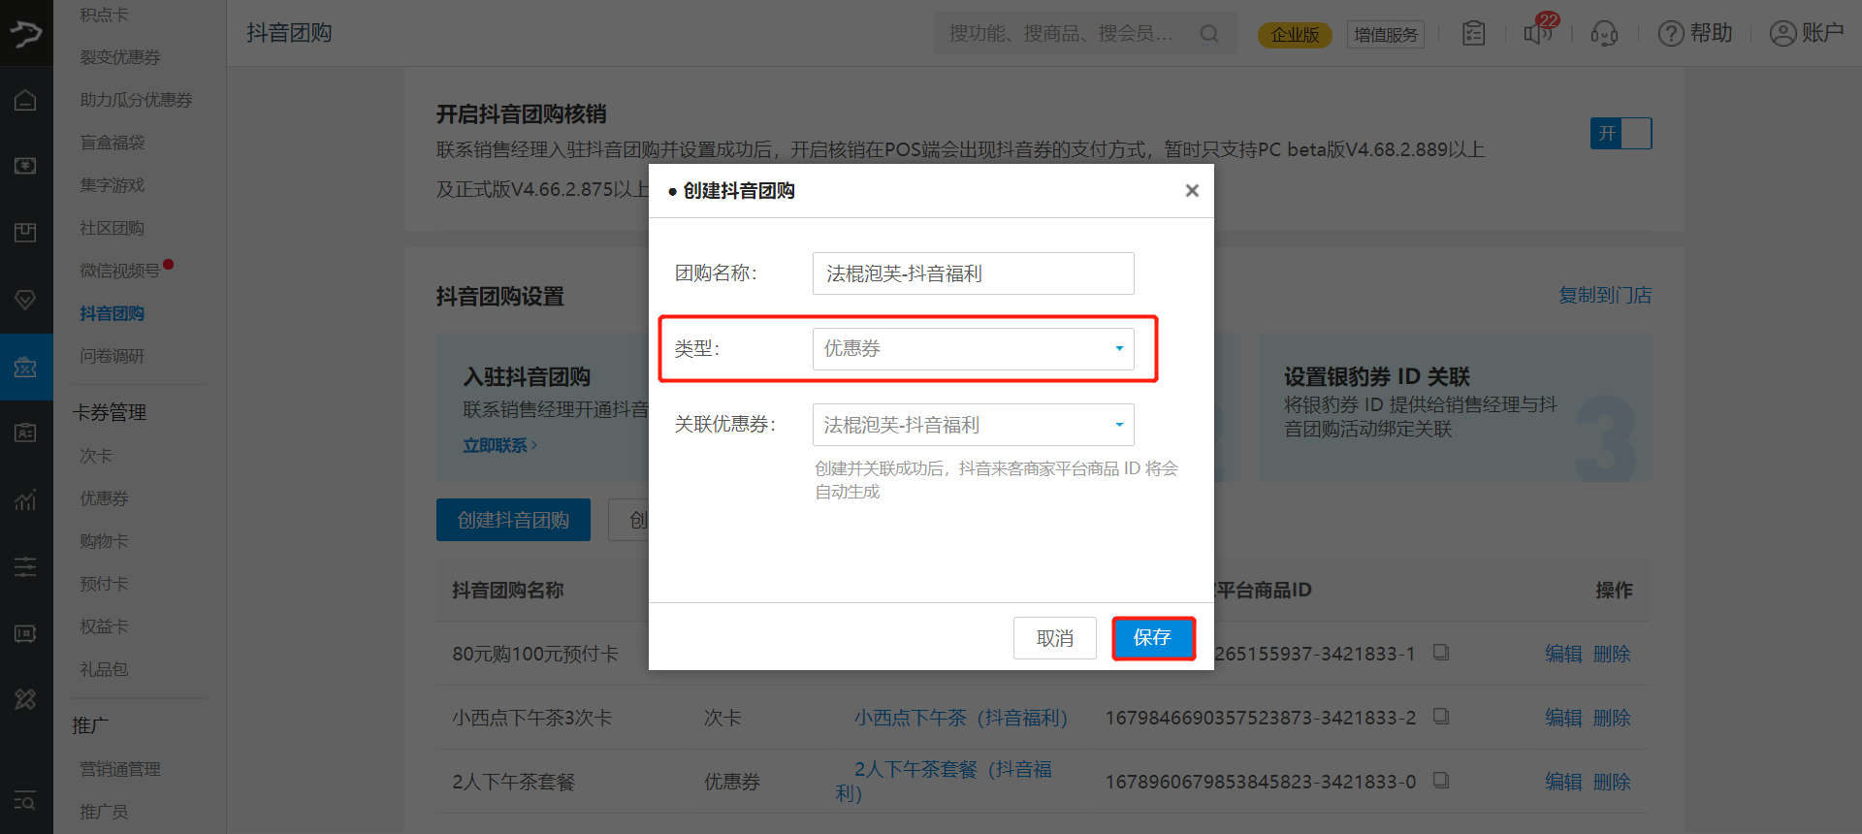Copy the ID ending 3421833-2
This screenshot has width=1862, height=834.
point(1441,716)
